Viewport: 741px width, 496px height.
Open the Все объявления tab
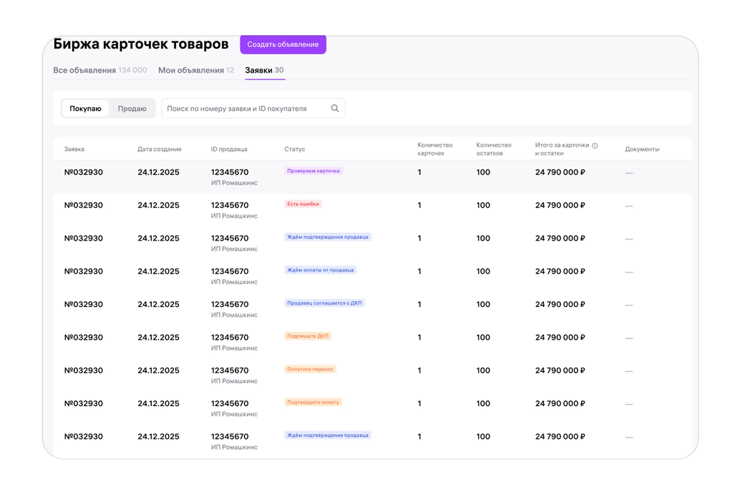(100, 70)
